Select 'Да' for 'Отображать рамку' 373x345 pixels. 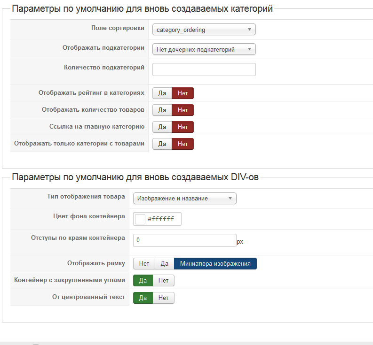(x=165, y=264)
